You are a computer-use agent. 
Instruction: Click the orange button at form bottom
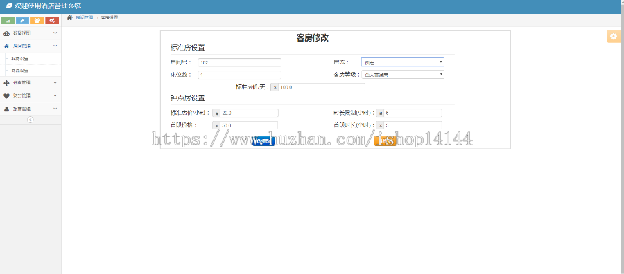coord(385,141)
